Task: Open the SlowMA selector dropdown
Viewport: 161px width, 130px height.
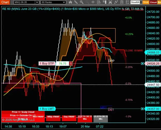Action: point(141,2)
